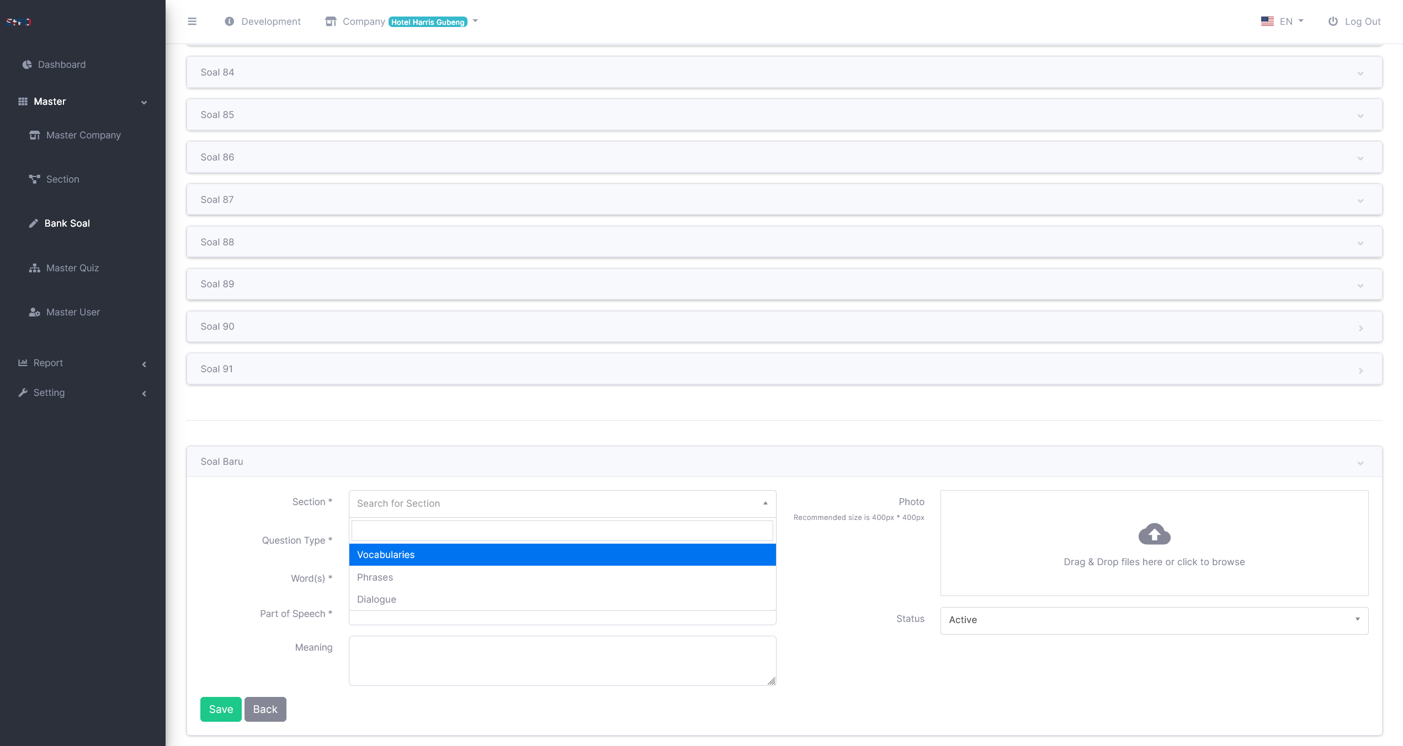Click the Master Quiz sitemap icon
The image size is (1403, 746).
[35, 268]
